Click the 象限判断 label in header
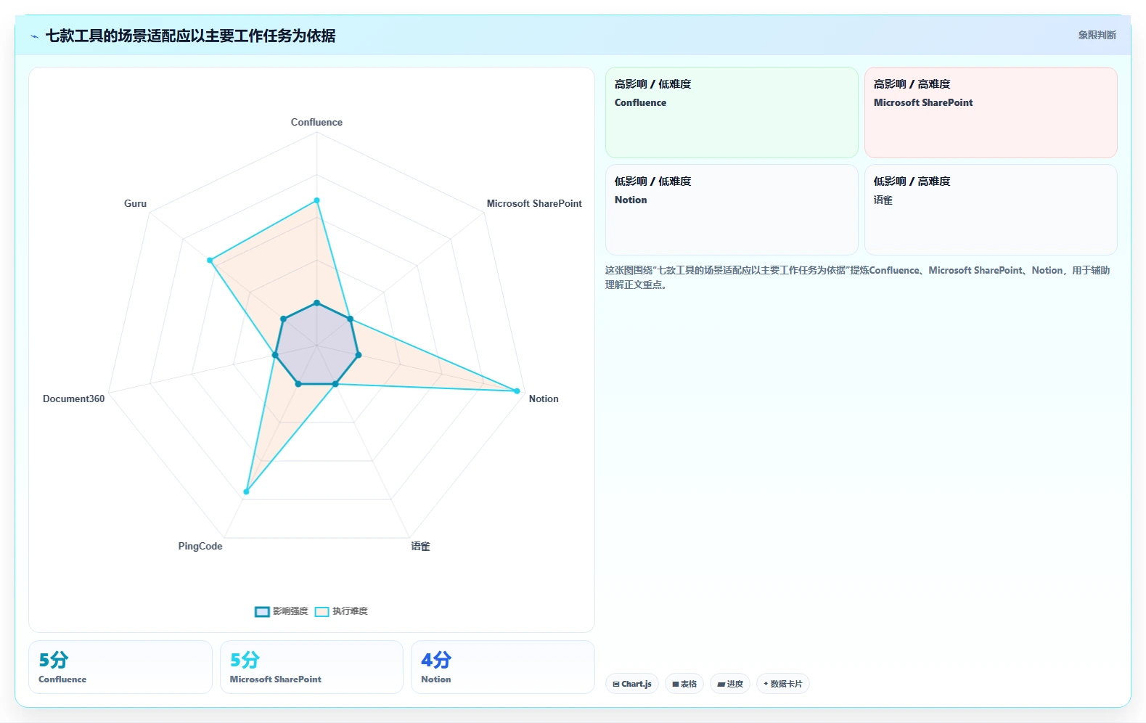This screenshot has width=1146, height=723. [1097, 35]
